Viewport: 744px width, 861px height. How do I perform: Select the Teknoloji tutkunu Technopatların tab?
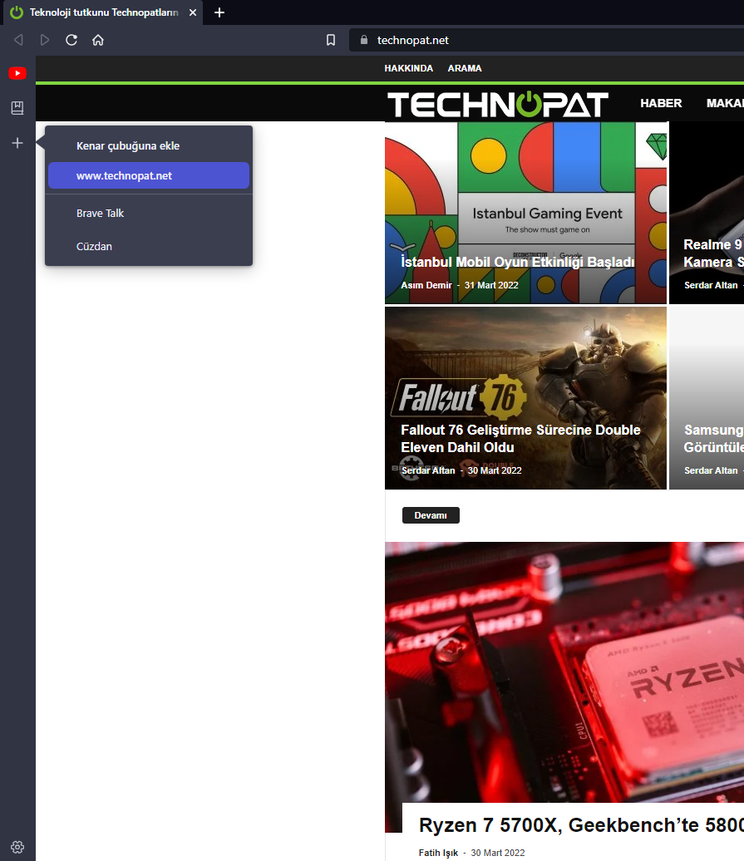pyautogui.click(x=103, y=12)
